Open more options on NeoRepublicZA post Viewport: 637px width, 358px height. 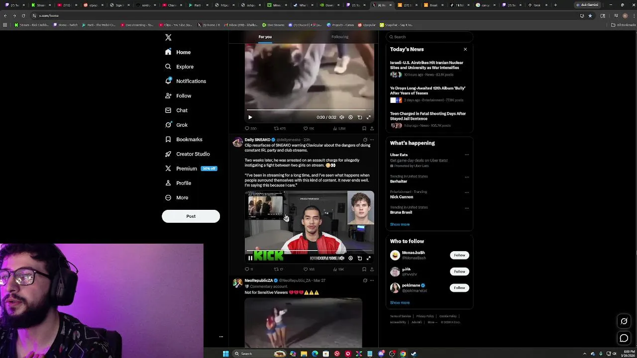pyautogui.click(x=372, y=280)
